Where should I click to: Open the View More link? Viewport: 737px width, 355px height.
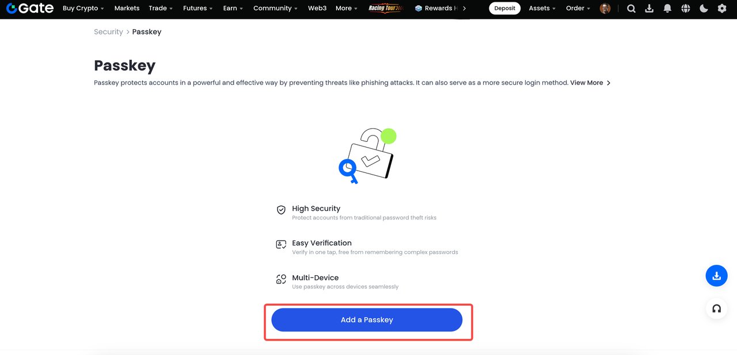pyautogui.click(x=590, y=83)
